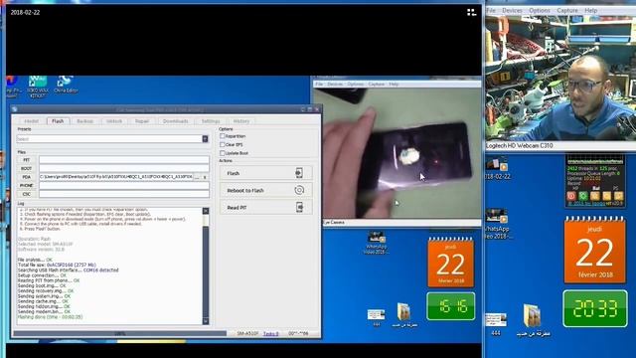Click the flashing progress bar
636x358 pixels.
point(119,334)
